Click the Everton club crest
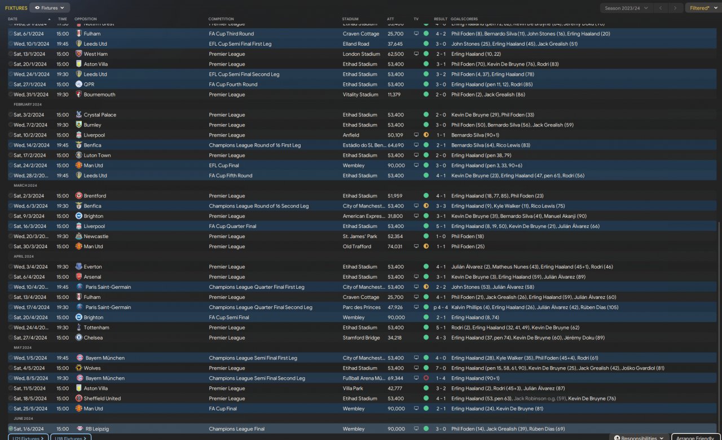 (78, 267)
